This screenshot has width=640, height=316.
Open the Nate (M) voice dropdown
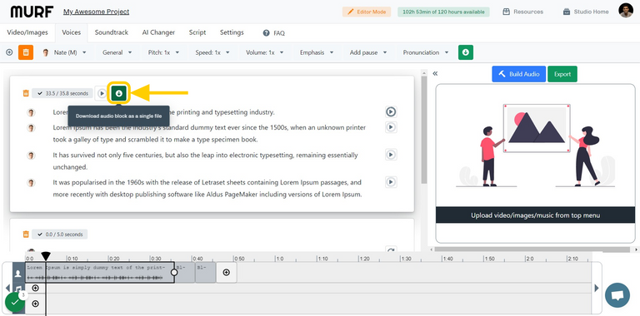tap(64, 52)
